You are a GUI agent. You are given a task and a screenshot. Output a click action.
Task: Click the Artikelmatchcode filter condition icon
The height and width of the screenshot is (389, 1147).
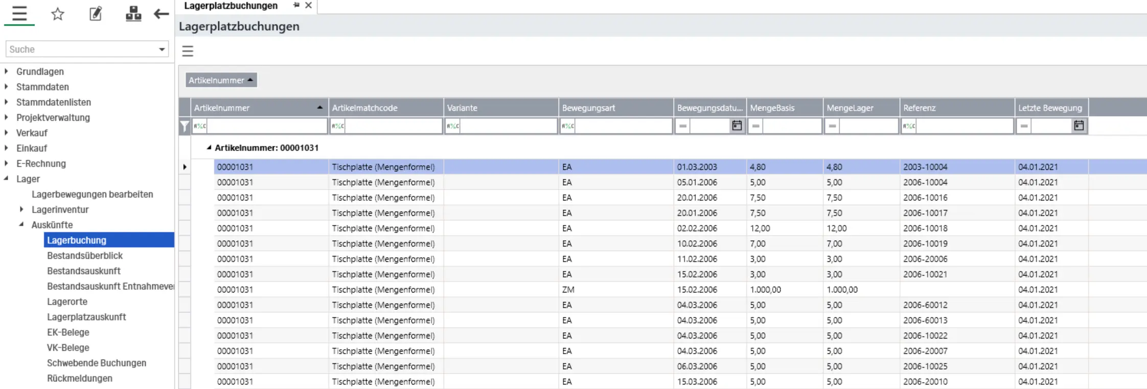pos(338,126)
